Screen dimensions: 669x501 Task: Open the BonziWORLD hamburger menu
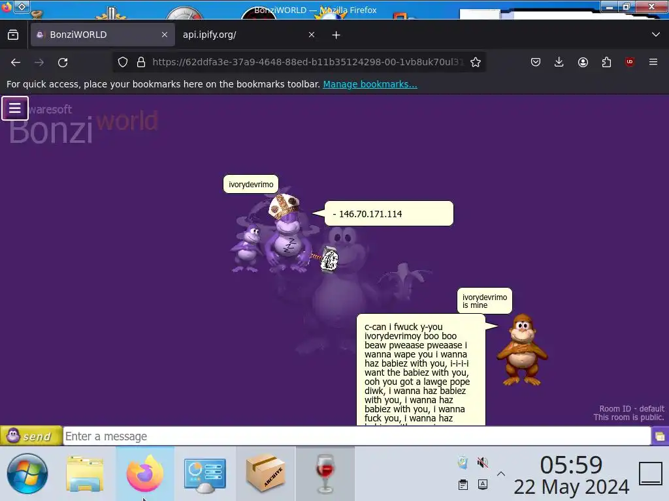click(15, 108)
